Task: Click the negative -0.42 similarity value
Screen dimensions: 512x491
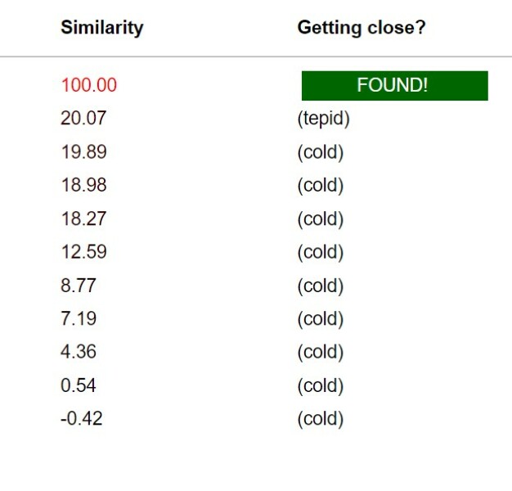Action: [x=82, y=419]
